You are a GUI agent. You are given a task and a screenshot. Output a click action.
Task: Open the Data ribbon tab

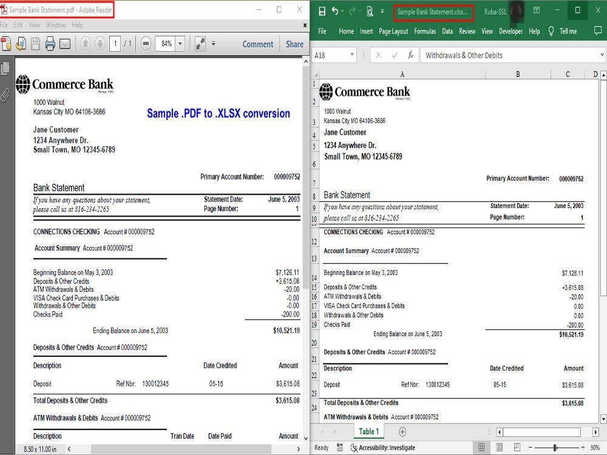(x=447, y=32)
